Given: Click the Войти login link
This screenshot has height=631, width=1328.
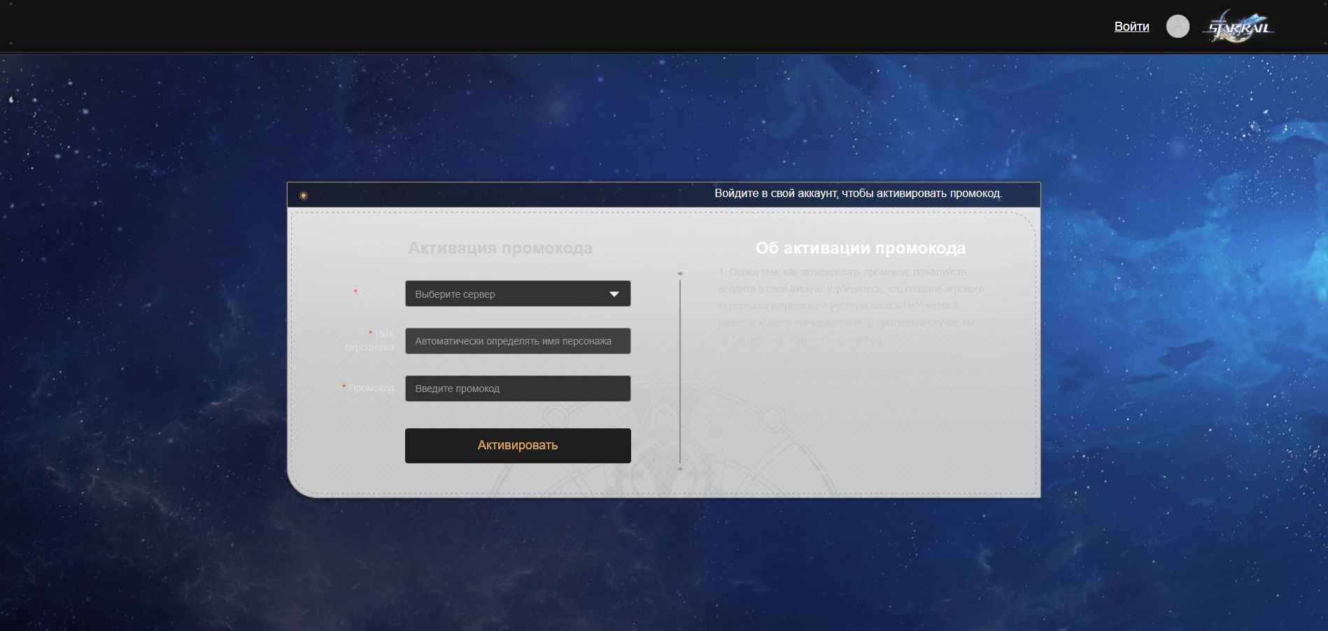Looking at the screenshot, I should [1131, 27].
